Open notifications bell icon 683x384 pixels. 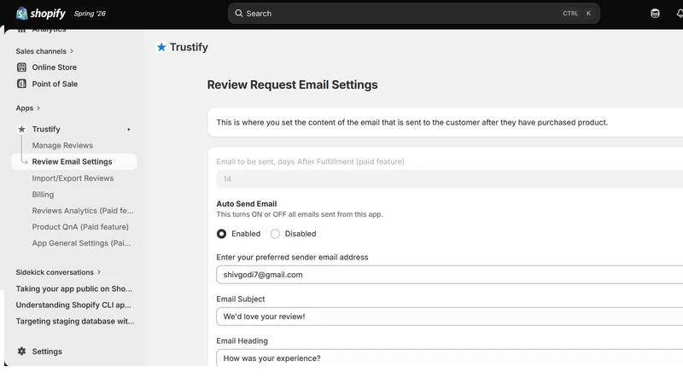pos(679,14)
